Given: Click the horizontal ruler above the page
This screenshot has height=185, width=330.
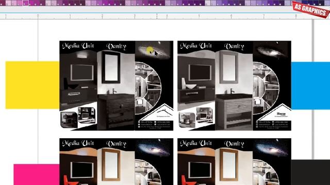Looking at the screenshot, I should 165,16.
